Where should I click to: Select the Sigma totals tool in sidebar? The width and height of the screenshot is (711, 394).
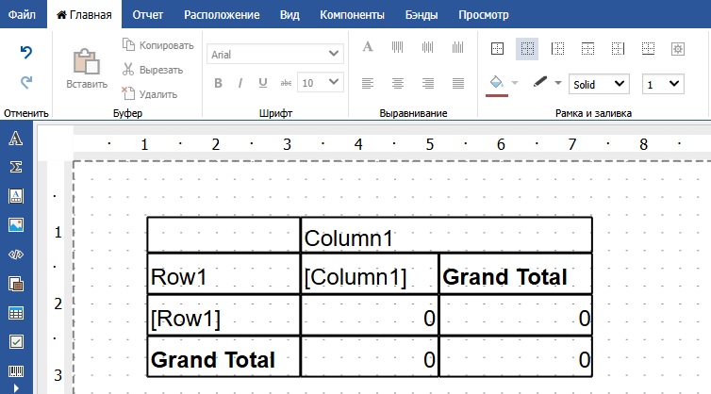pyautogui.click(x=16, y=168)
